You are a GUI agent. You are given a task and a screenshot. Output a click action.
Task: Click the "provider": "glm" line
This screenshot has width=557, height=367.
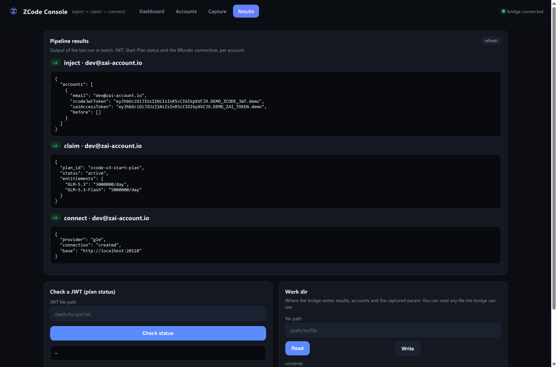coord(83,240)
